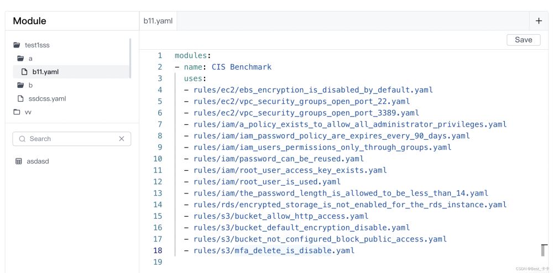The width and height of the screenshot is (553, 273).
Task: Select the test1sss root folder label
Action: (x=37, y=45)
